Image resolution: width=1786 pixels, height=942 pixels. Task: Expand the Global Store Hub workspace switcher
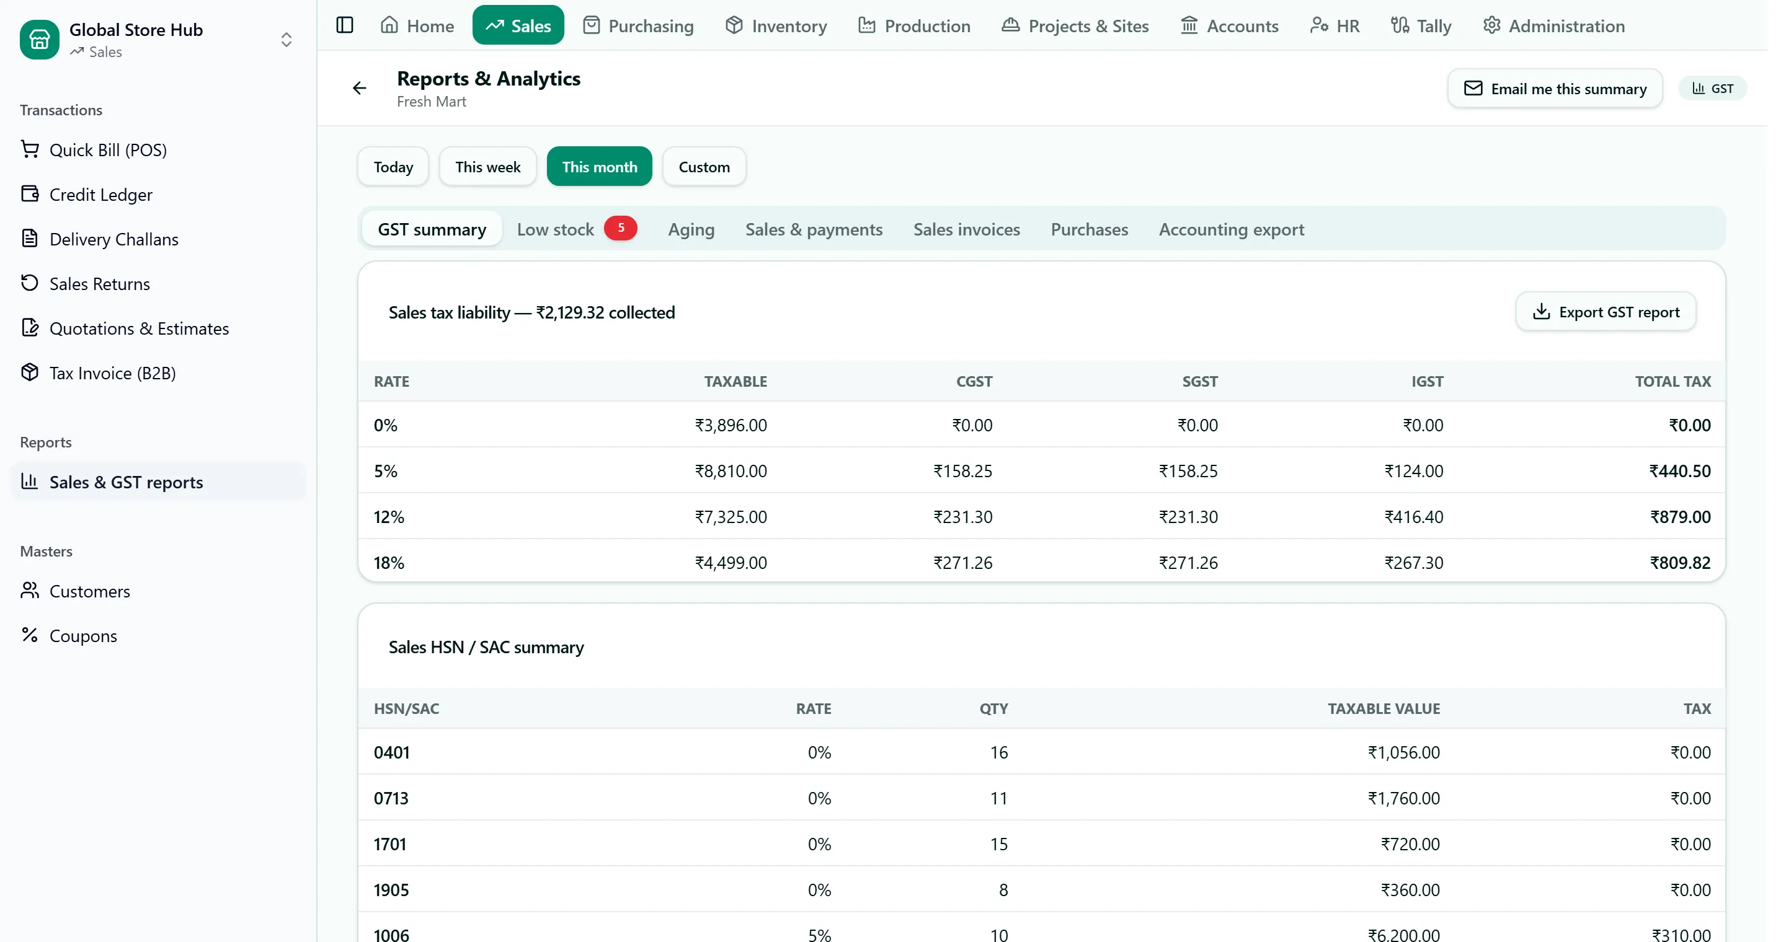tap(287, 40)
